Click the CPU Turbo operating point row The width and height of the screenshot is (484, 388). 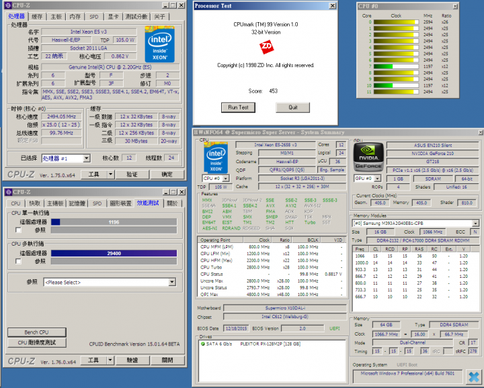[x=271, y=267]
